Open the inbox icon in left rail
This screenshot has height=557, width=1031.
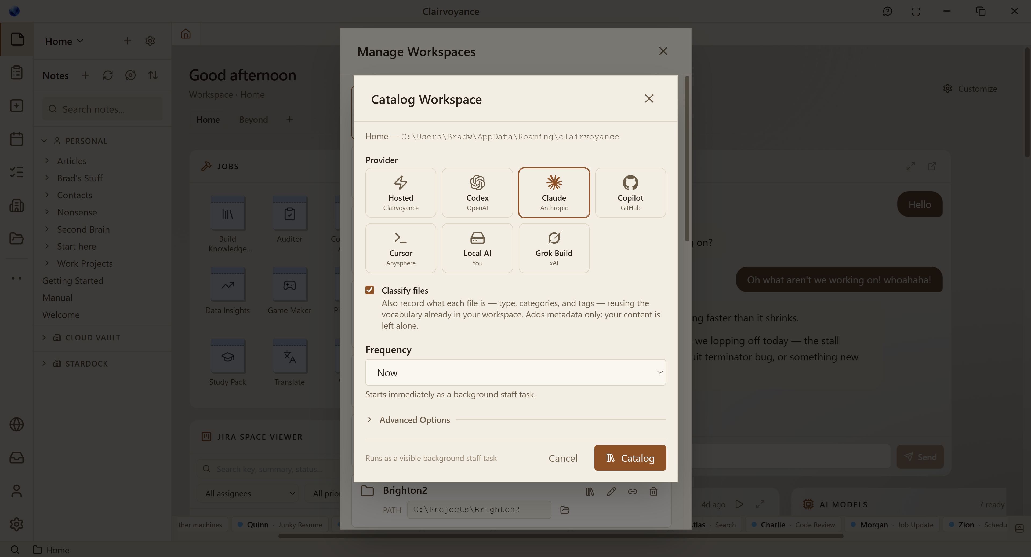tap(17, 457)
